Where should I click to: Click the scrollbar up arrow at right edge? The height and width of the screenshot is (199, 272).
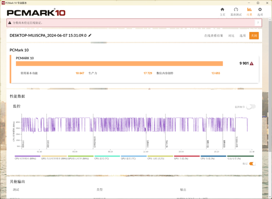click(270, 19)
